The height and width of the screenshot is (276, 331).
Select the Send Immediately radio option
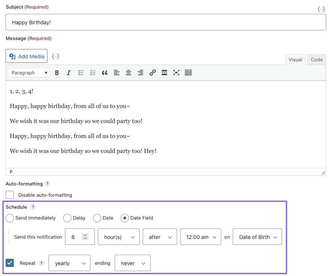(10, 218)
